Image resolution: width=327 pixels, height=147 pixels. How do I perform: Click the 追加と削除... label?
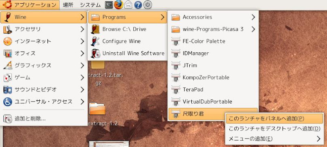[x=30, y=119]
